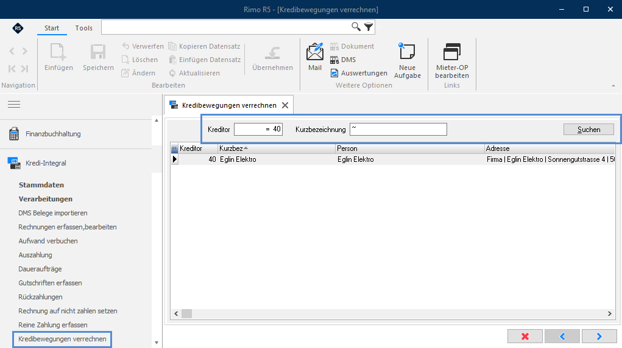Viewport: 622px width, 348px height.
Task: Open Rückzahlungen in the sidebar
Action: coord(40,298)
